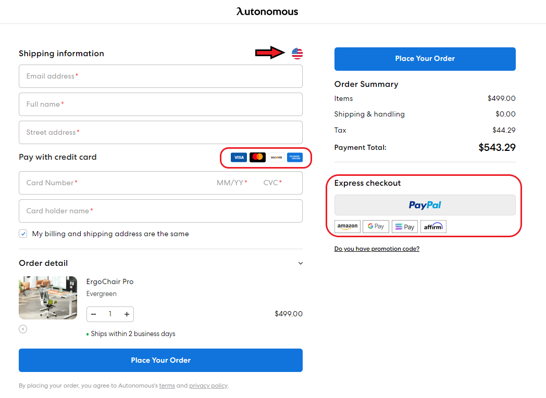Click the Order Summary heading

click(x=366, y=84)
